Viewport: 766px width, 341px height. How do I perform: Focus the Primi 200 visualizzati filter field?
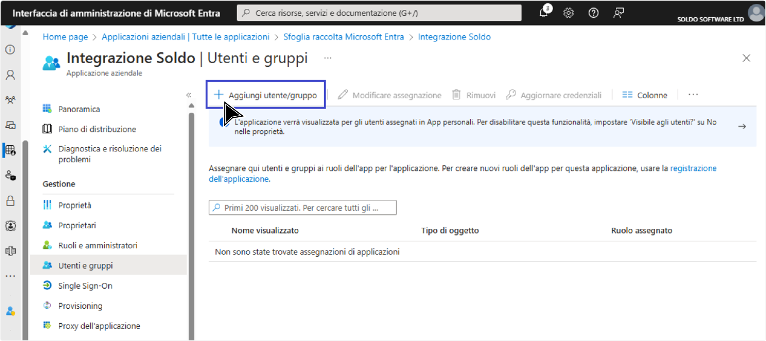pyautogui.click(x=303, y=208)
